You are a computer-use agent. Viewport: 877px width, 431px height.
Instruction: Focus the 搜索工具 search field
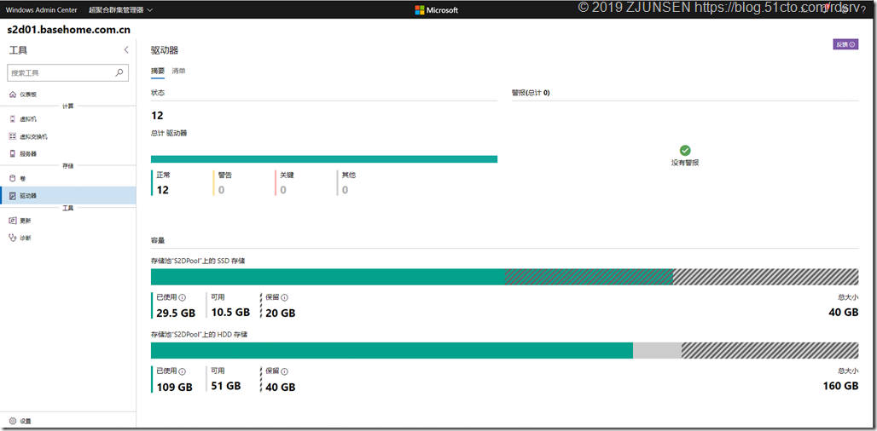tap(67, 72)
